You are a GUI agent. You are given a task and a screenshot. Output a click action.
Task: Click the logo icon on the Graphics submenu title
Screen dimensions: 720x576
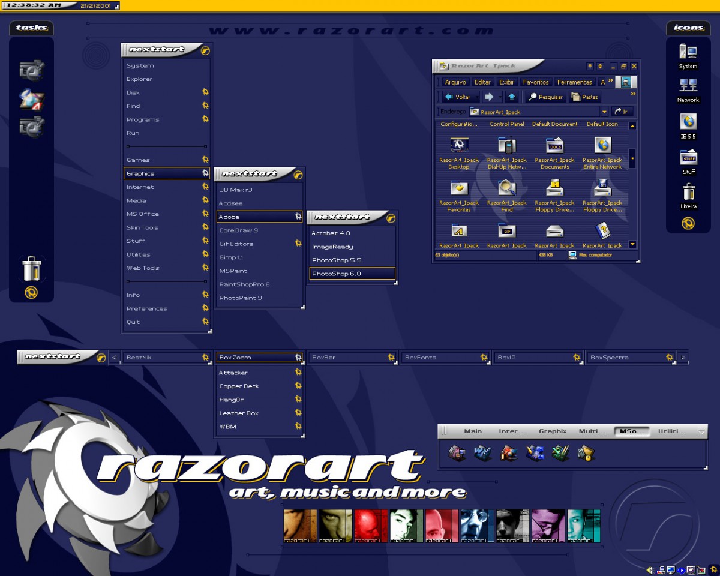pyautogui.click(x=298, y=175)
